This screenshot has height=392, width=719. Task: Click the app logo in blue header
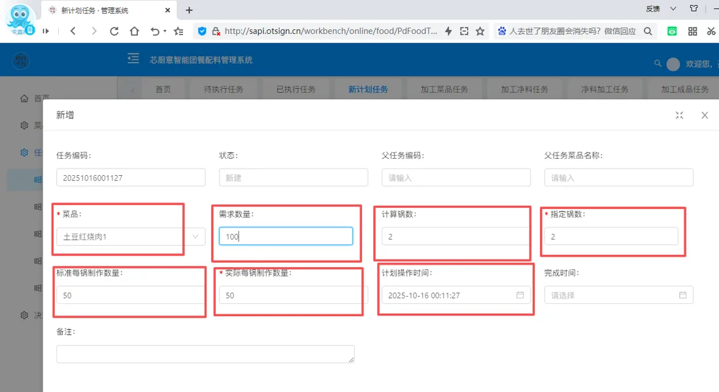[21, 61]
